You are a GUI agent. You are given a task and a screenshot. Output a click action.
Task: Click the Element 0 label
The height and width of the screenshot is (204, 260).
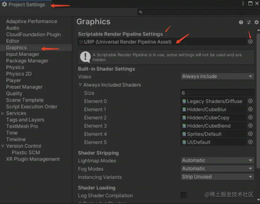pyautogui.click(x=96, y=101)
